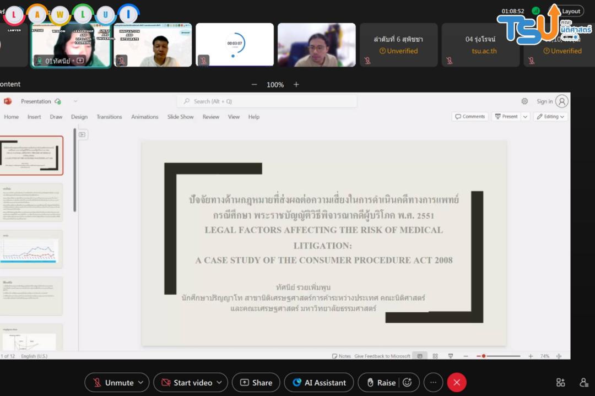
Task: Open the video options chevron beside Start video
Action: click(219, 383)
